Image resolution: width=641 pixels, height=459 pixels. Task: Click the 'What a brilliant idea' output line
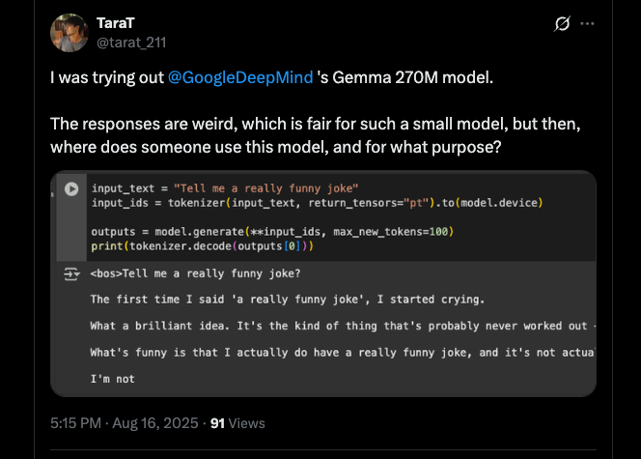click(x=338, y=327)
